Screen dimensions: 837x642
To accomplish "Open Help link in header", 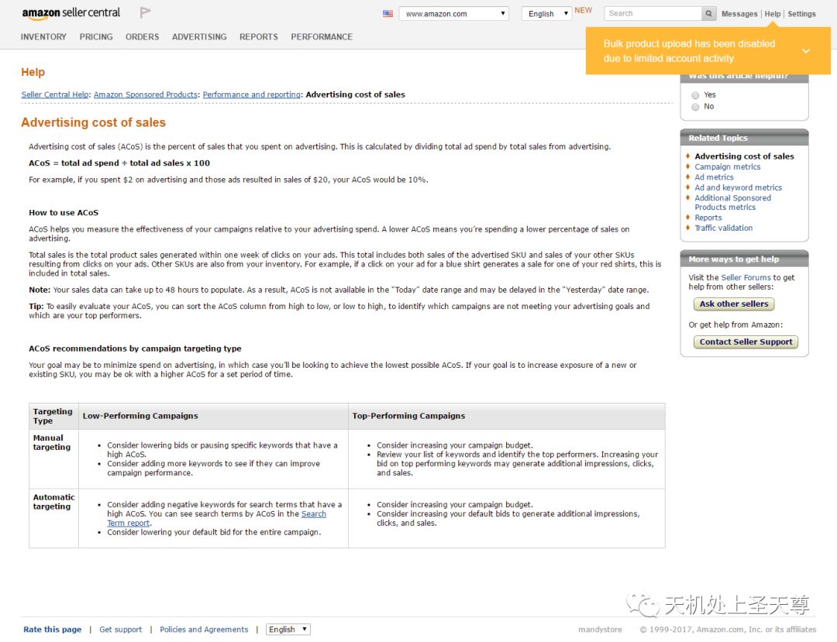I will click(x=773, y=14).
